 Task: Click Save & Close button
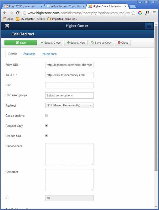pos(50,43)
